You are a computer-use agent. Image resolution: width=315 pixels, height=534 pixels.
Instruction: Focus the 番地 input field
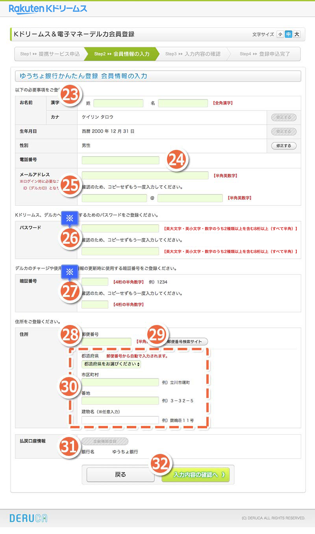pyautogui.click(x=120, y=401)
